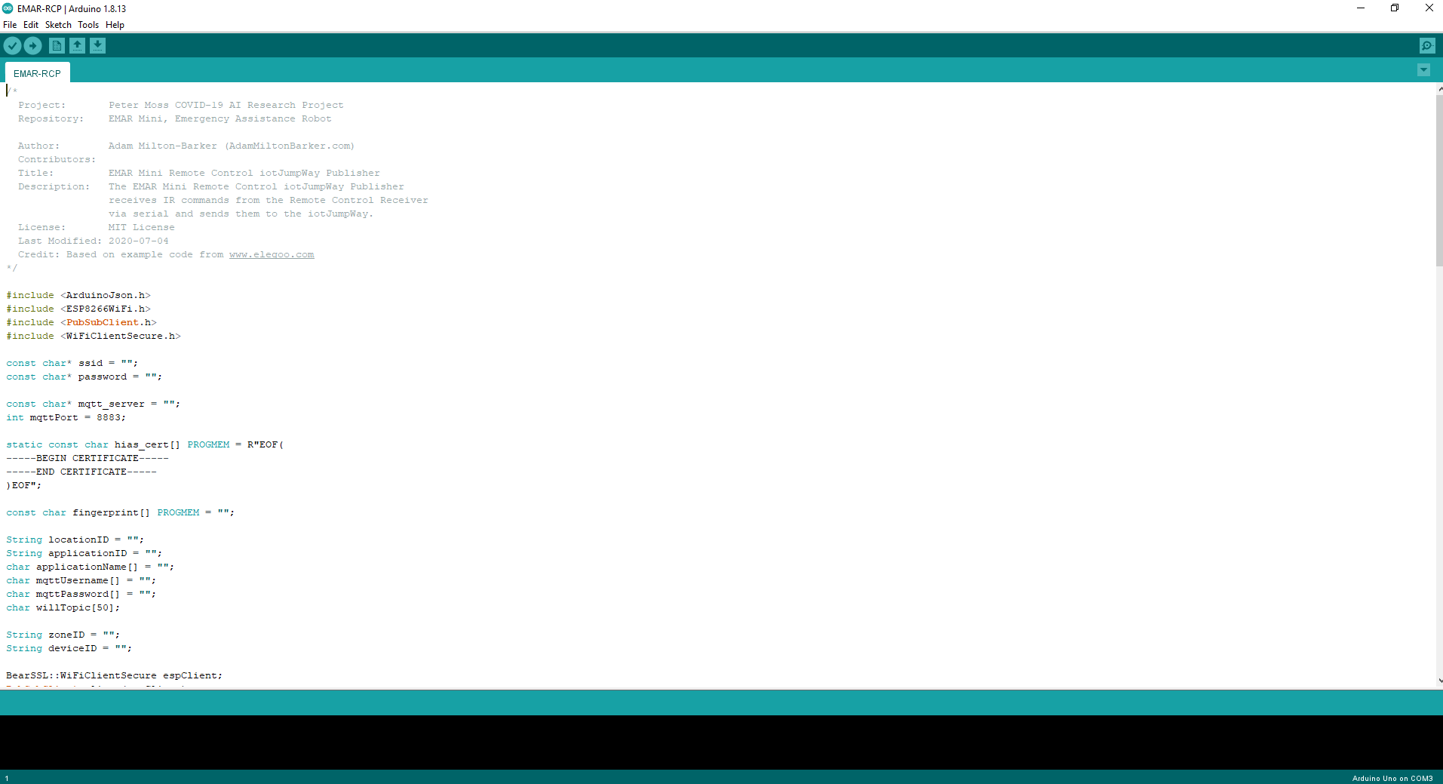The image size is (1443, 784).
Task: Click the PubSubClient include text
Action: click(103, 323)
